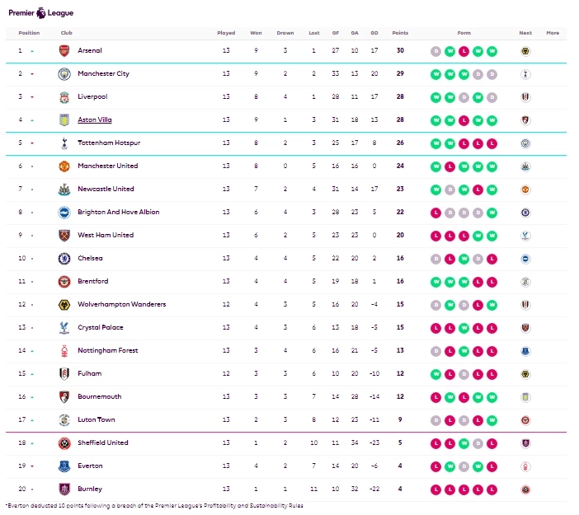Click the Liverpool crest beside the club name
The height and width of the screenshot is (515, 579).
(64, 97)
